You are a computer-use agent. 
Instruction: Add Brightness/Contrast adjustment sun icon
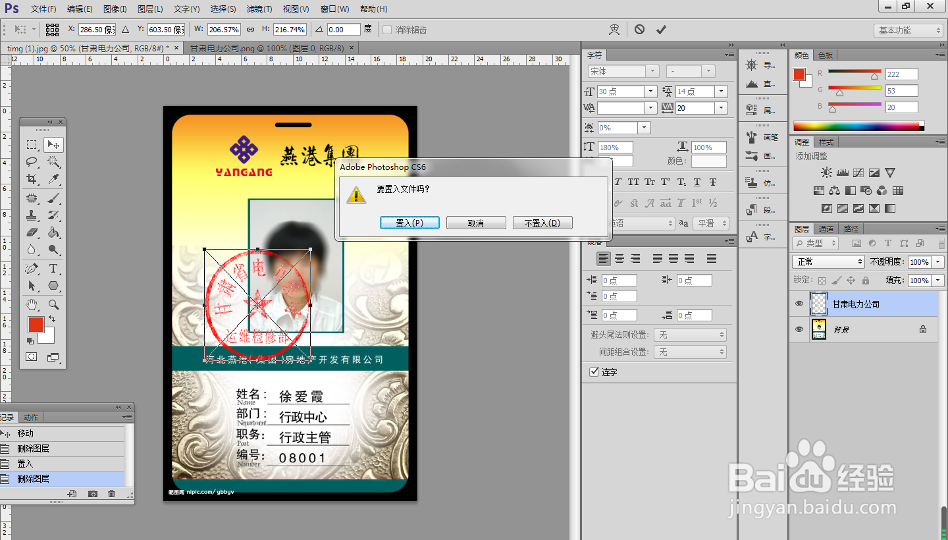[826, 173]
